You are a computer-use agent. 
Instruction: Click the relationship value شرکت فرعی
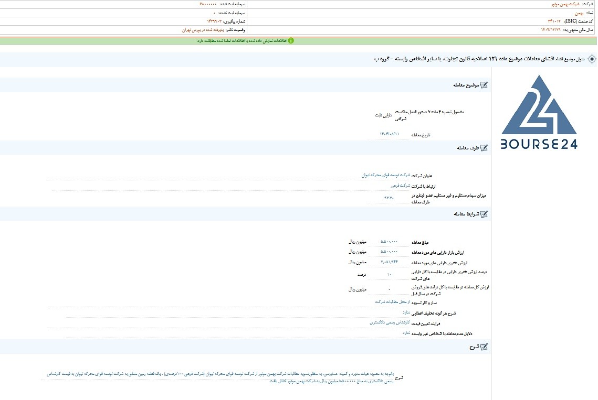pos(400,186)
